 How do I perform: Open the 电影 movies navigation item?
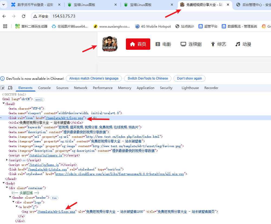click(163, 44)
